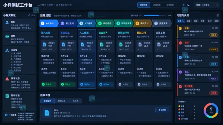223x125 pixels.
Task: Click the 定位中 status badge on Q-002
Action: [214, 49]
